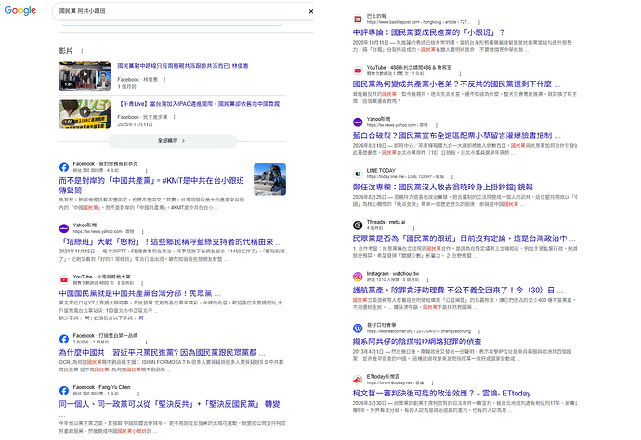
Task: Open more options for LINE TODAY result
Action: coord(452,177)
